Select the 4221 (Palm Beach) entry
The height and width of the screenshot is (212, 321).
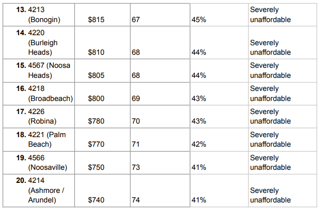tap(39, 140)
